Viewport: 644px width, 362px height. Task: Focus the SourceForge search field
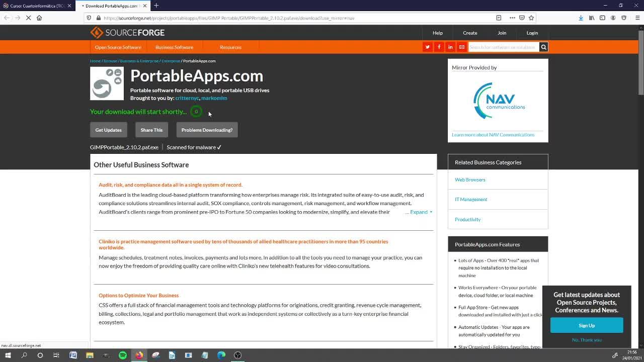[504, 47]
